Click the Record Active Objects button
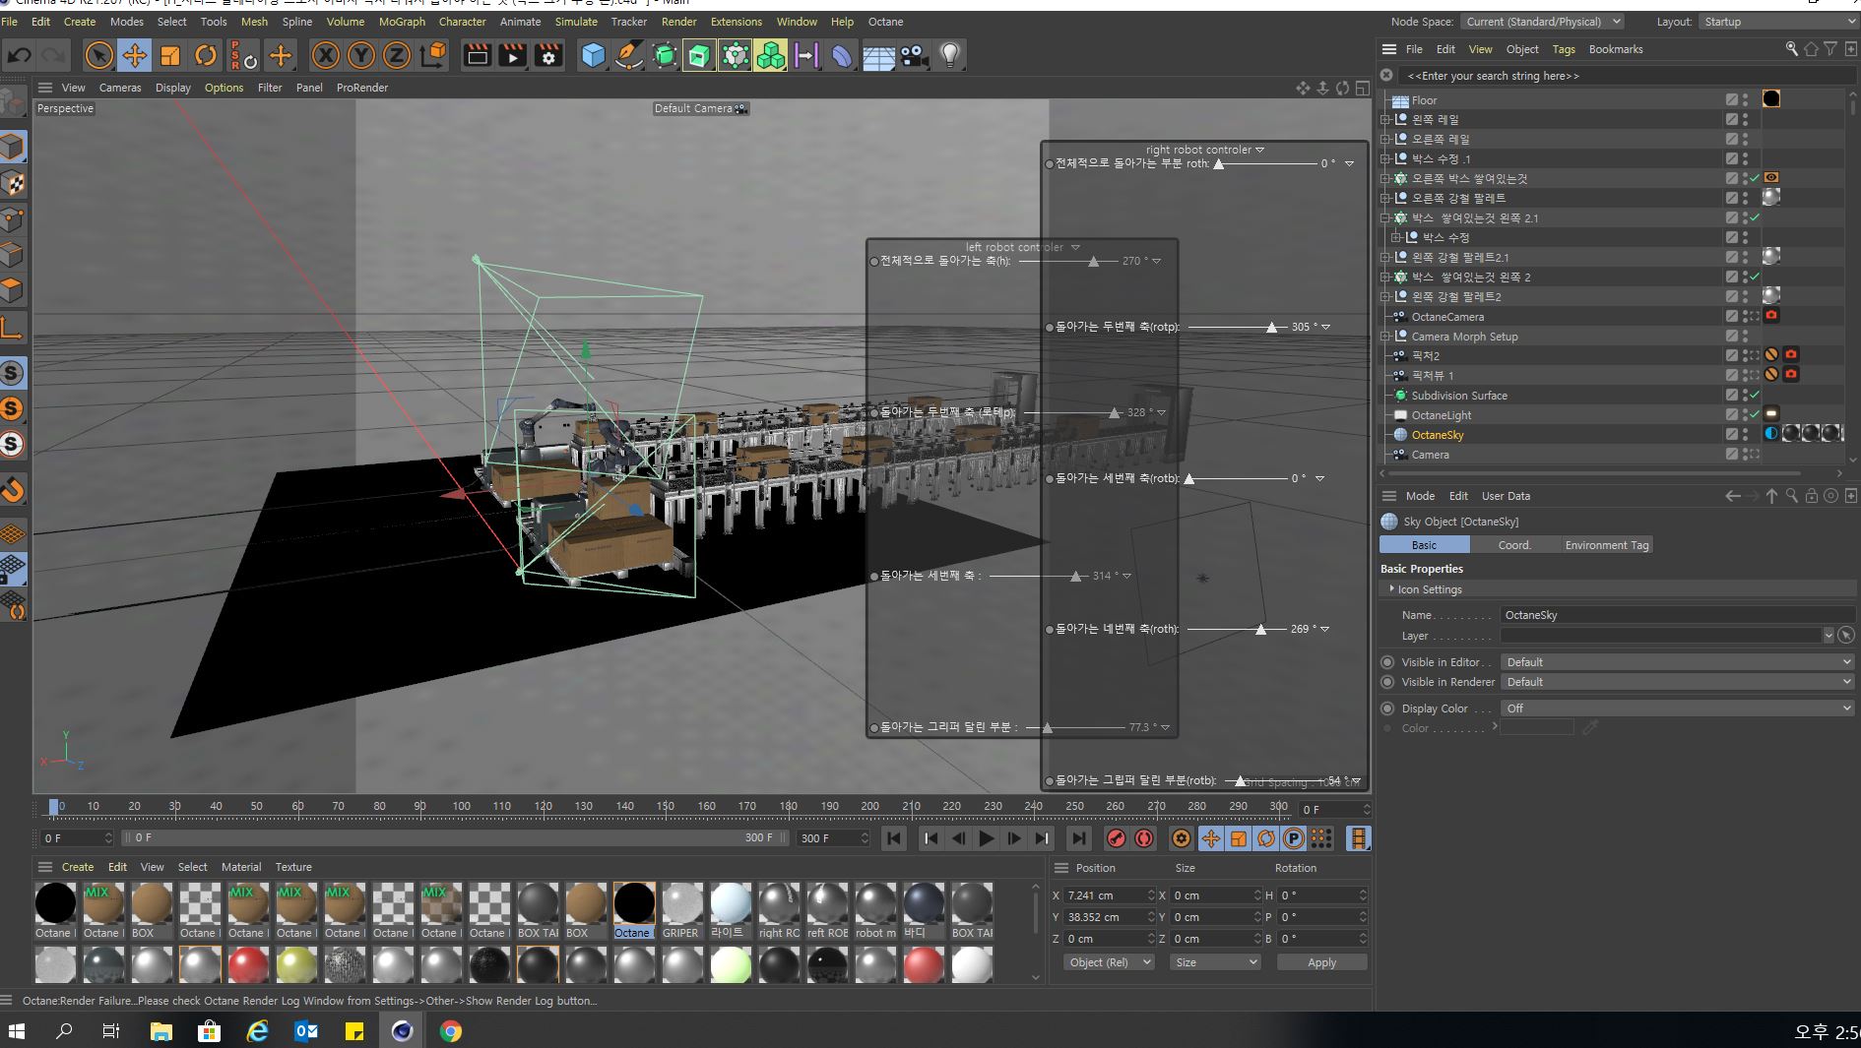The width and height of the screenshot is (1861, 1048). tap(1117, 838)
